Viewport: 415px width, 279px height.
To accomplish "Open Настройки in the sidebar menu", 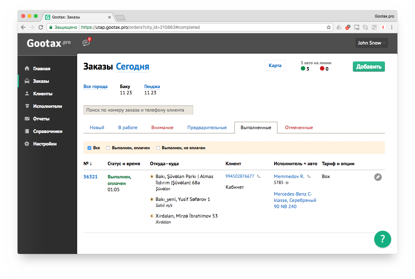I will (x=45, y=144).
